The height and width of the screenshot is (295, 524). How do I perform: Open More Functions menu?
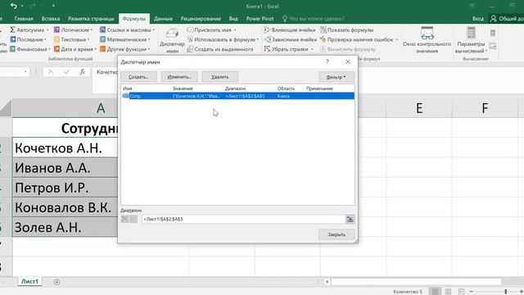125,49
